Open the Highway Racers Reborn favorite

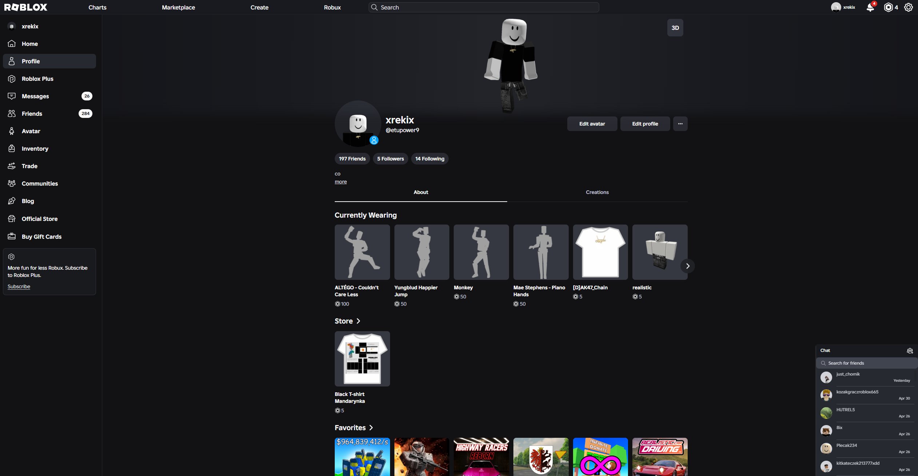(x=481, y=457)
